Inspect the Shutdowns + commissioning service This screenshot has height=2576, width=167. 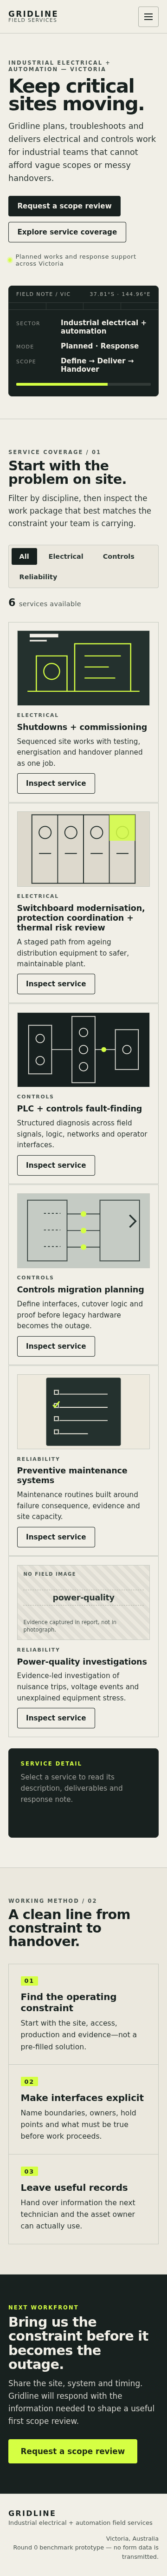pos(56,783)
